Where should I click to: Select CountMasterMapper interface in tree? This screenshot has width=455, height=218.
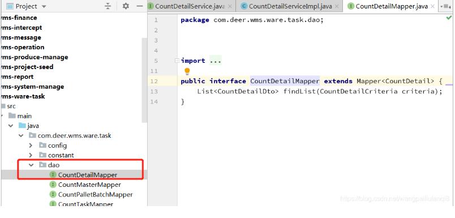[89, 185]
